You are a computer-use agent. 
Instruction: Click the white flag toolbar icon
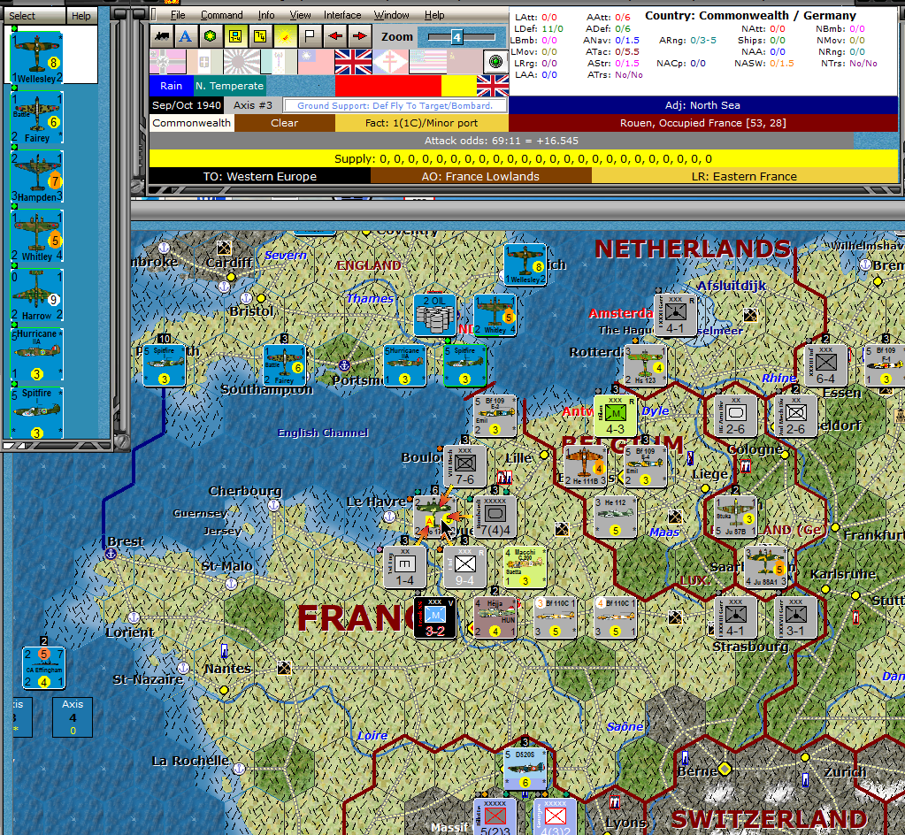(310, 36)
